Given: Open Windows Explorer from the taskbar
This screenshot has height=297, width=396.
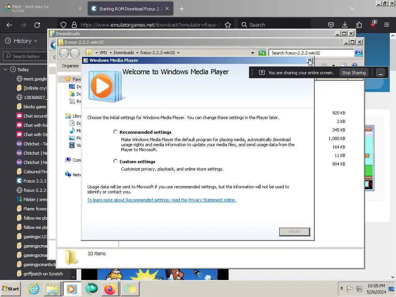Looking at the screenshot, I should pyautogui.click(x=52, y=289).
